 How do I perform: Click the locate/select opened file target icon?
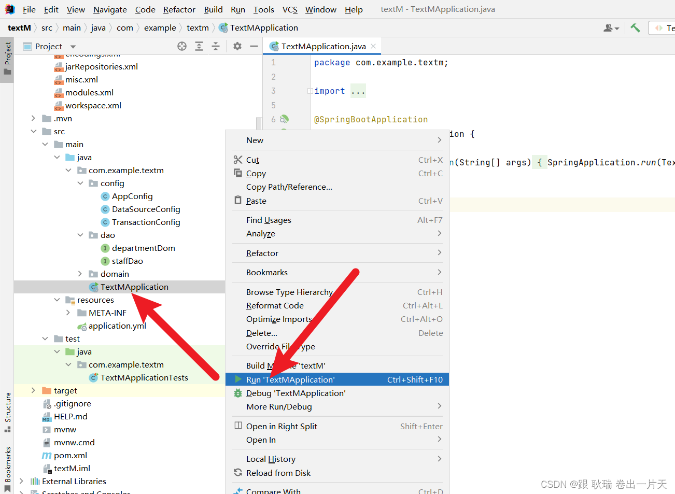[x=182, y=46]
